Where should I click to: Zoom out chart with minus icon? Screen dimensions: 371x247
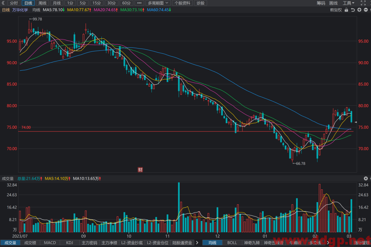[x=366, y=10]
